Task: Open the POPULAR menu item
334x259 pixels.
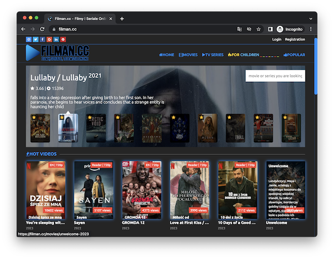Action: point(294,55)
